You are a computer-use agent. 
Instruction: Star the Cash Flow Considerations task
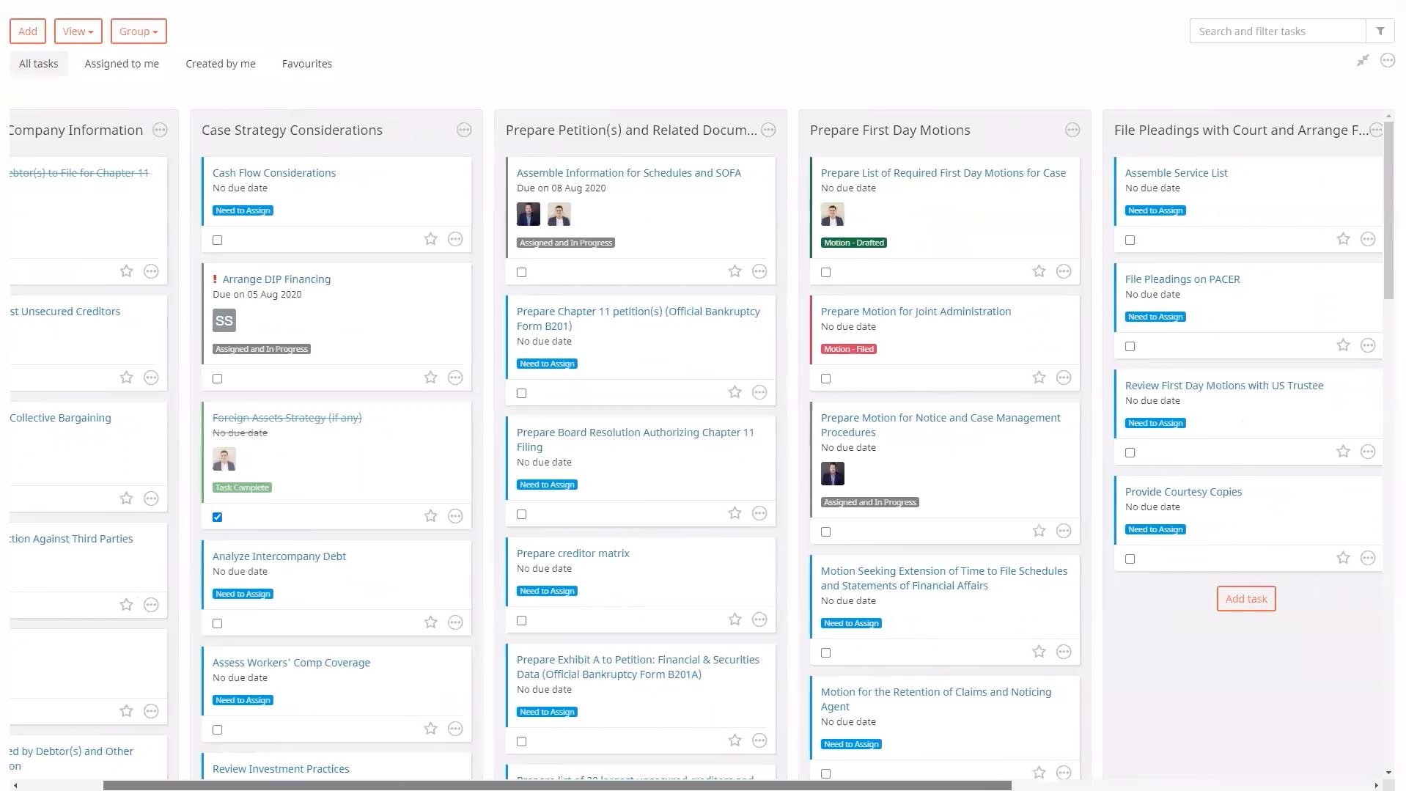pyautogui.click(x=430, y=239)
